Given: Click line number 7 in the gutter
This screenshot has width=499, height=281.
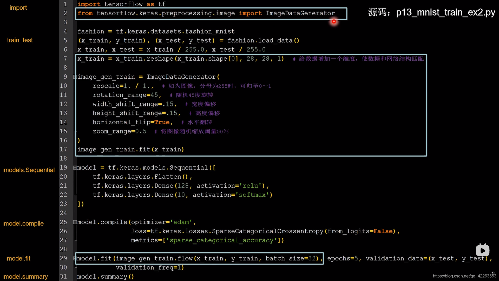Looking at the screenshot, I should point(65,59).
